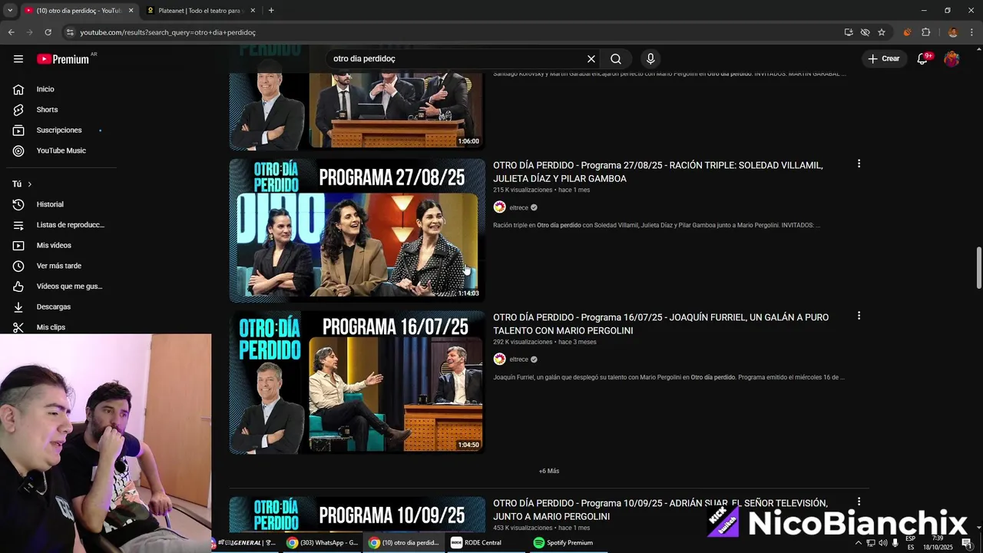Screen dimensions: 983x553
Task: Open the tracking protection eye icon
Action: [x=866, y=32]
